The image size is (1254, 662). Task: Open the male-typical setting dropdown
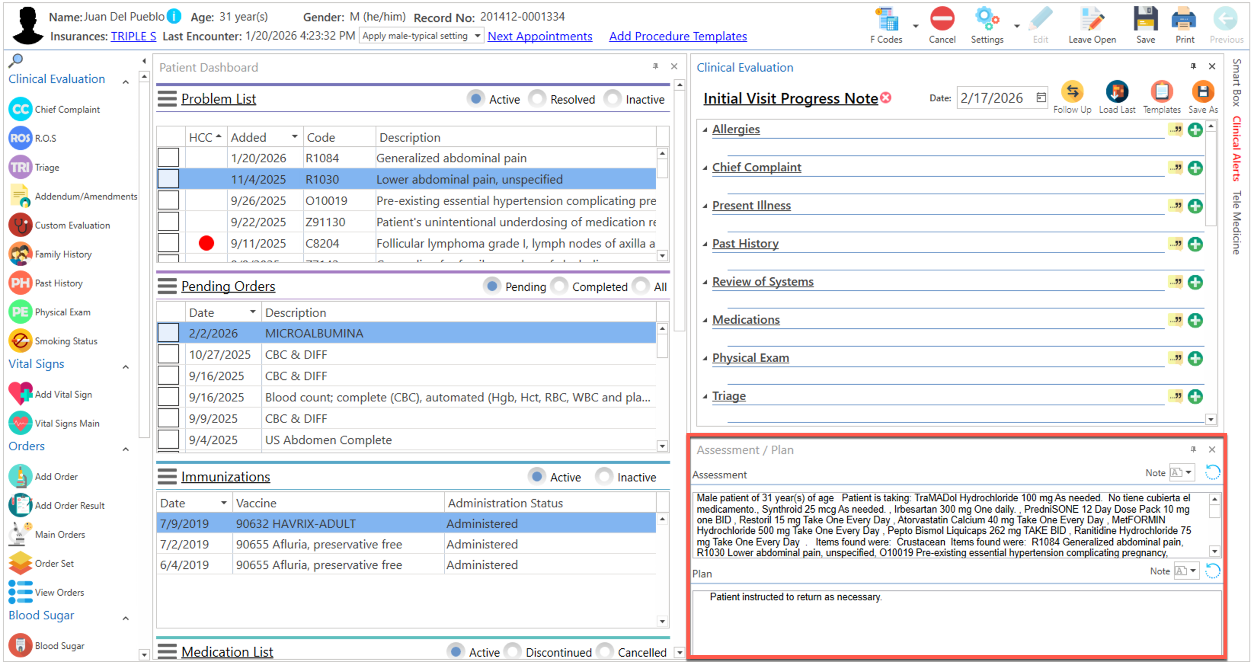pyautogui.click(x=477, y=35)
